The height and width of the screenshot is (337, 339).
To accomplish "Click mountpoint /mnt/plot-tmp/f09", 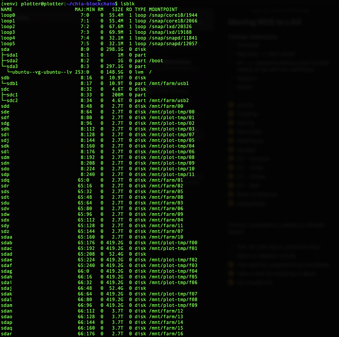I will (173, 305).
